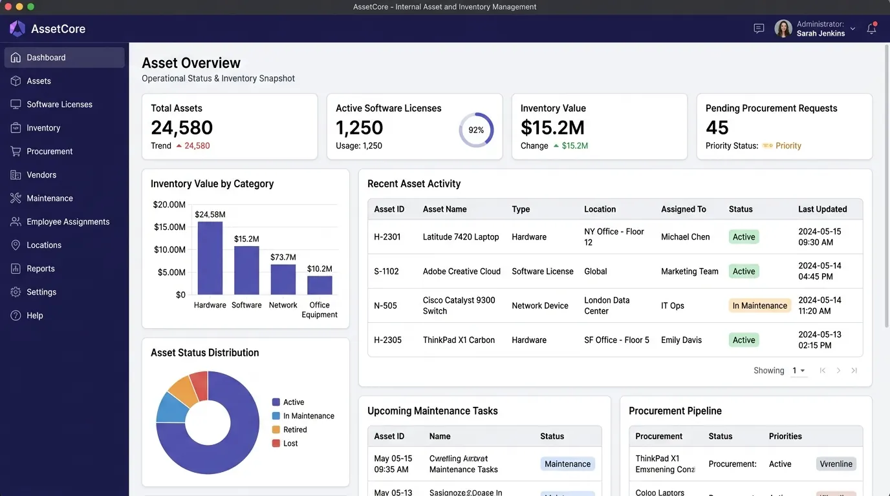890x496 pixels.
Task: Click the blue Maintenance status badge
Action: pos(567,464)
